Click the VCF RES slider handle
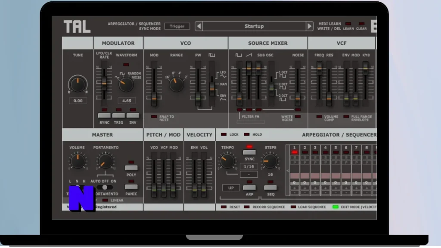441x248 pixels. (329, 99)
